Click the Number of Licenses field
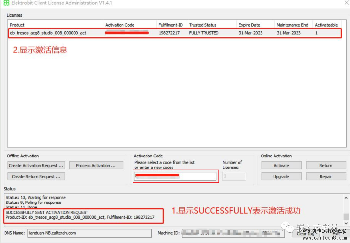The width and height of the screenshot is (350, 243). pyautogui.click(x=234, y=176)
